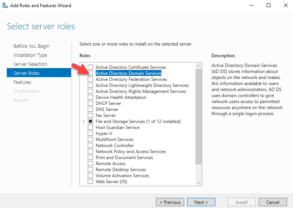This screenshot has width=293, height=208.
Task: Click roles list scroll up arrow
Action: coord(198,66)
